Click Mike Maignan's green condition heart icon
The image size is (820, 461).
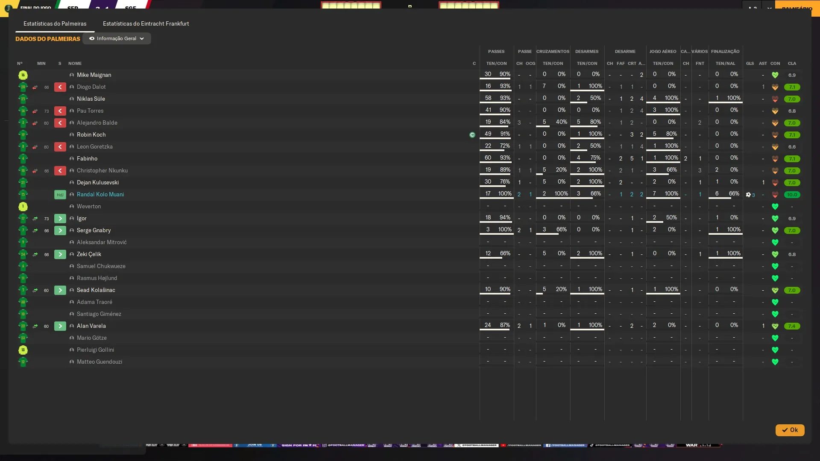click(775, 75)
